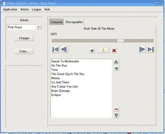The width and height of the screenshot is (165, 134).
Task: Add a track with green plus beside list
Action: [x=116, y=68]
